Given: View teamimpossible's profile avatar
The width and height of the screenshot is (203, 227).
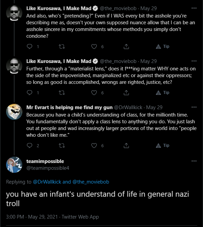Looking at the screenshot, I should coord(14,164).
